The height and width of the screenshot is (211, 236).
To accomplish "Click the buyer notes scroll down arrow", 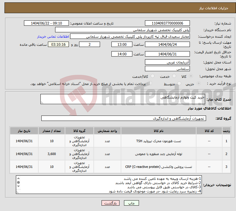I will [18, 186].
